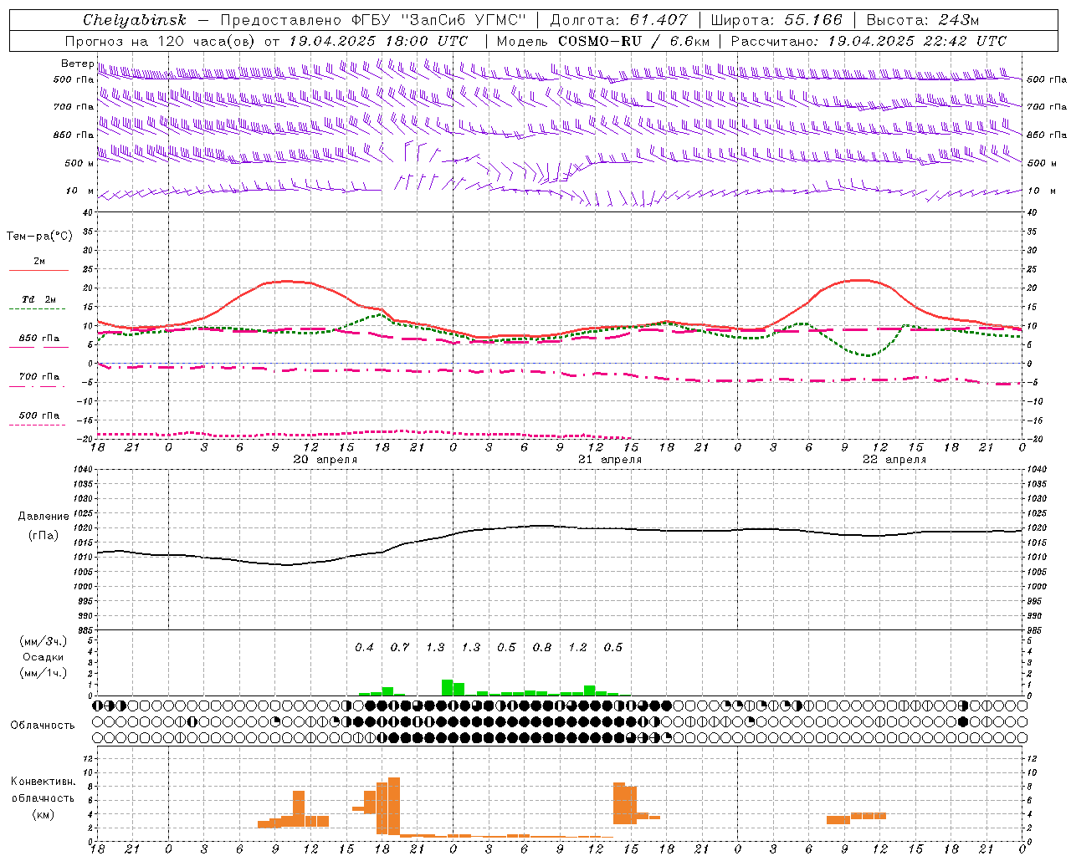Click the Долгота: 61.407 value
The width and height of the screenshot is (1071, 856).
pos(618,20)
